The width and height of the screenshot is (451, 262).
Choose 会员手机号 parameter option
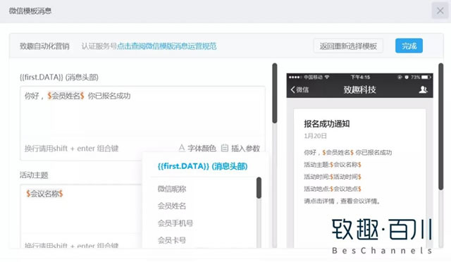(x=175, y=223)
